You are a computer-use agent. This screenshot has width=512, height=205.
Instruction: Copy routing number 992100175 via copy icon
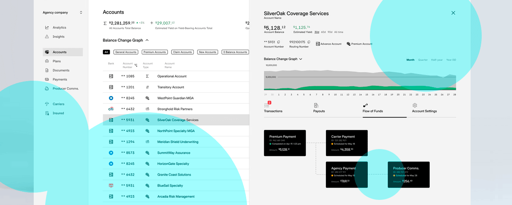(308, 42)
